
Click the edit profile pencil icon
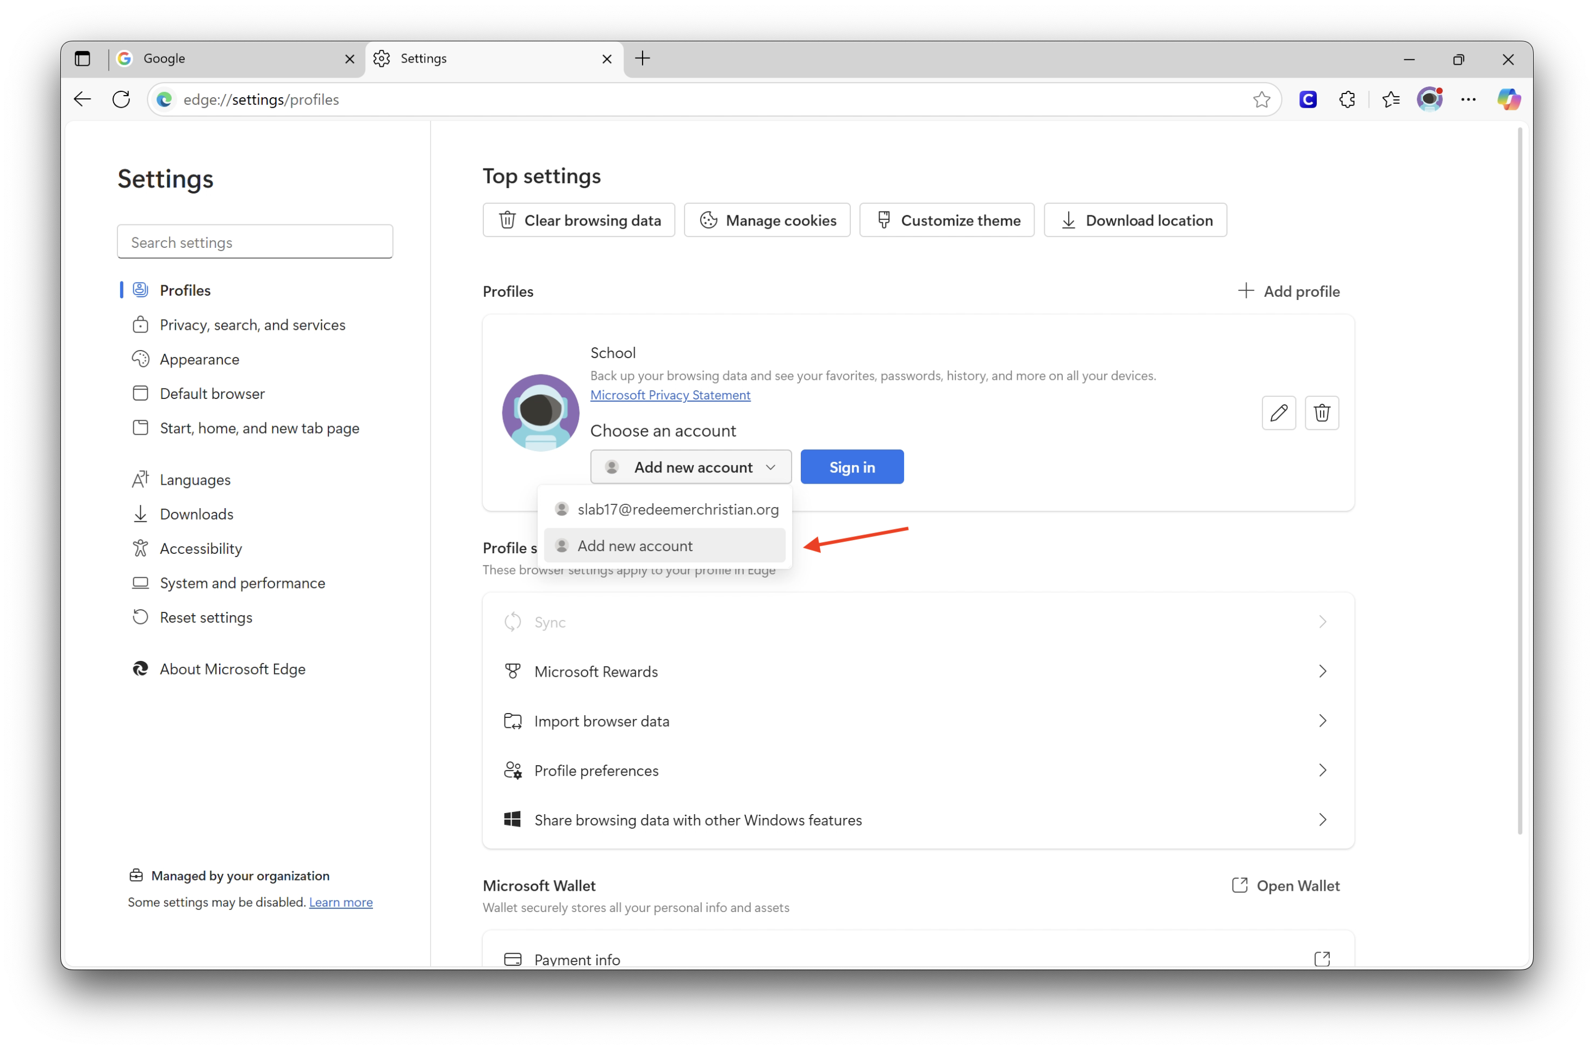pos(1278,412)
